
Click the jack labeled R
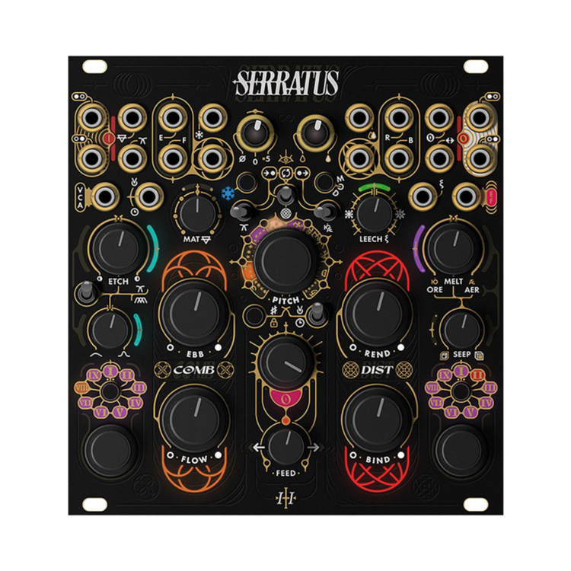pos(399,118)
